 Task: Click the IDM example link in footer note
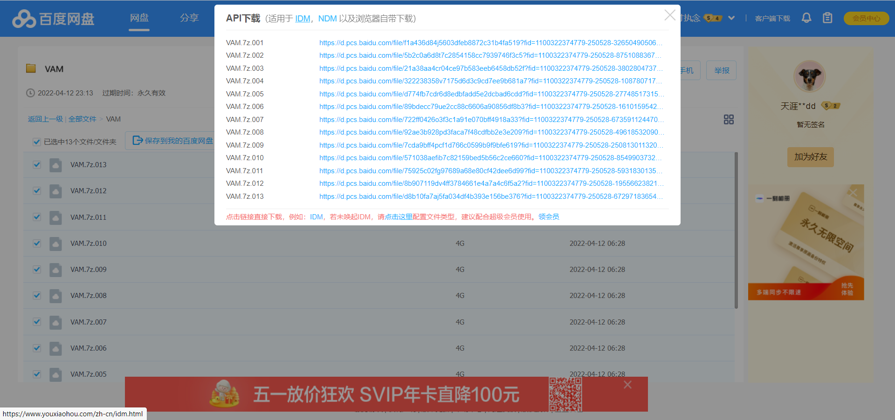click(x=316, y=217)
